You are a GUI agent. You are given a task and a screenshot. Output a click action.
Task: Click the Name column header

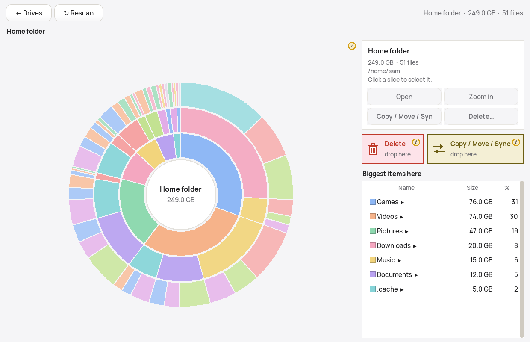coord(406,188)
